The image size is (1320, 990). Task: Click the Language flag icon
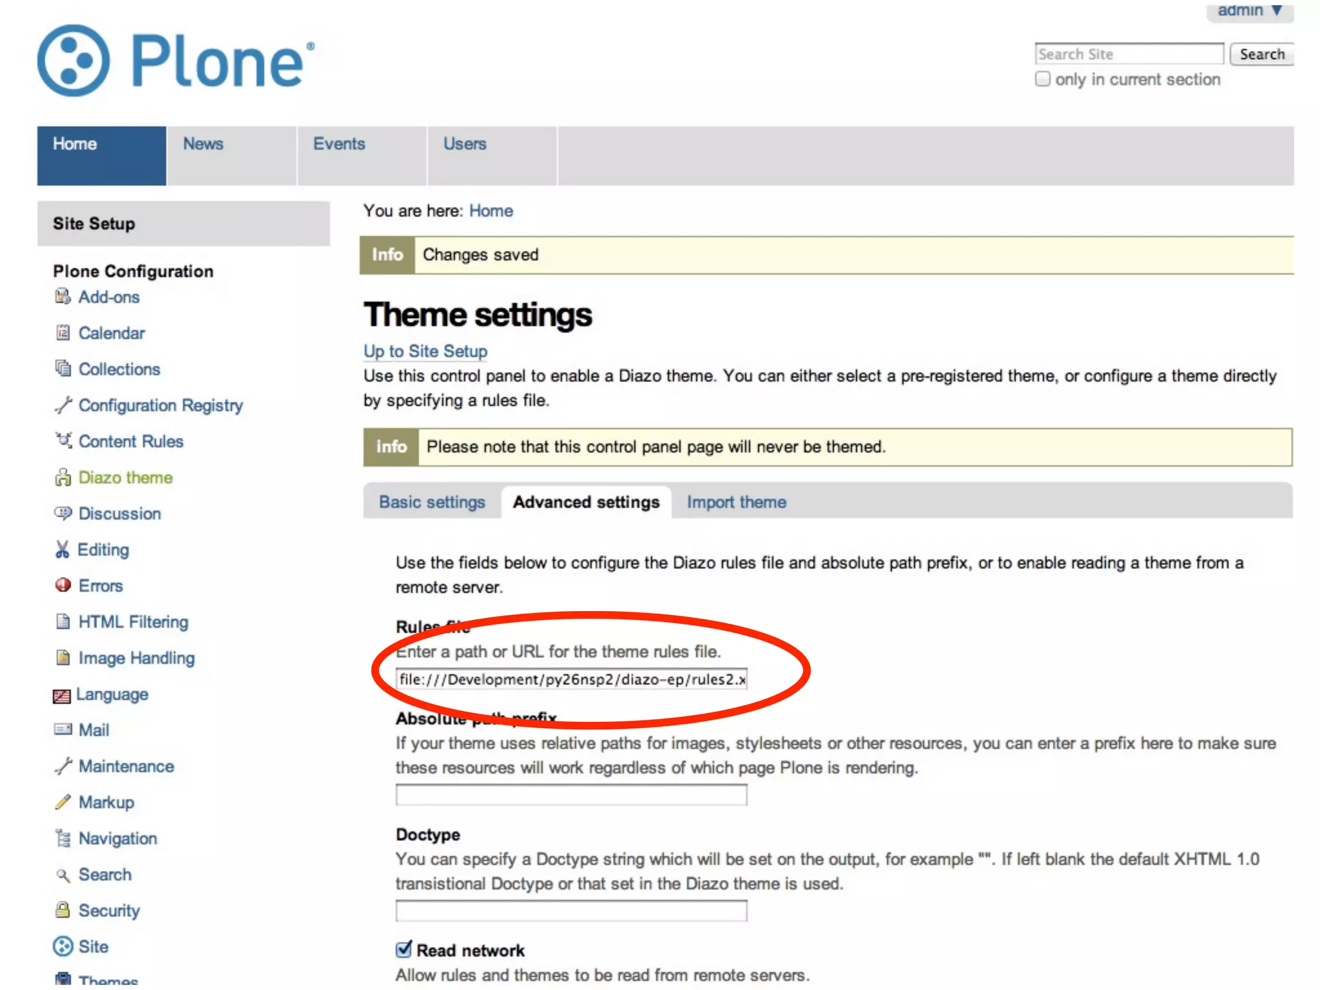coord(61,695)
